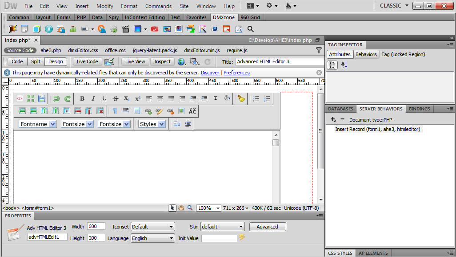456x257 pixels.
Task: Click the magnifying glass icon in DMXzone toolbar
Action: (x=250, y=29)
